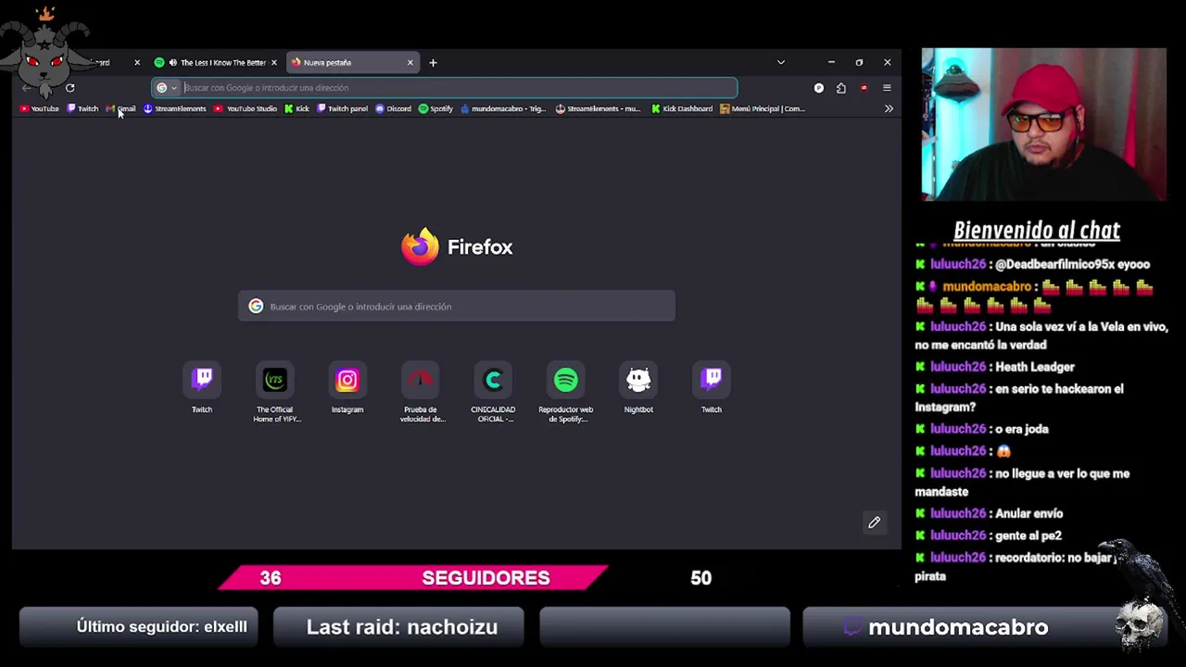Close The Less I Know The Better tab
1186x667 pixels.
(x=274, y=62)
